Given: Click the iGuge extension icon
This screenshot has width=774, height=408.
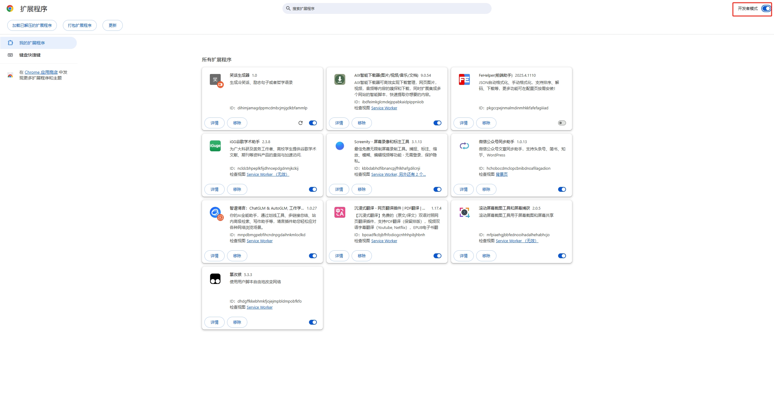Looking at the screenshot, I should (x=215, y=146).
